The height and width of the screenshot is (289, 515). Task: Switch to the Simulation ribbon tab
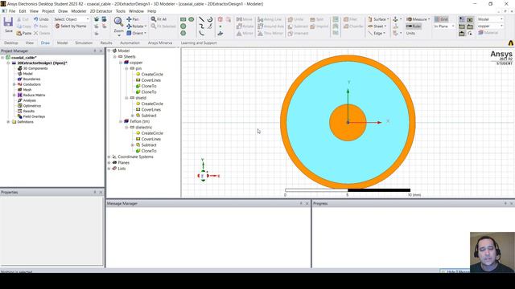click(84, 43)
